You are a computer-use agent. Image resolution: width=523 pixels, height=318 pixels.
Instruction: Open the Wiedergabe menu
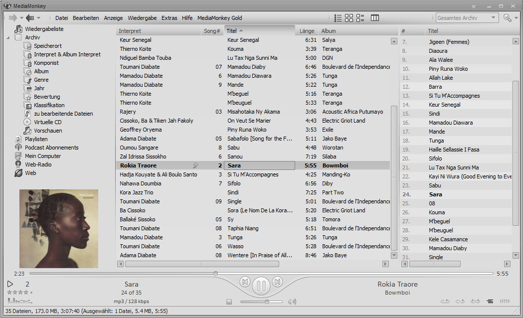pyautogui.click(x=142, y=18)
